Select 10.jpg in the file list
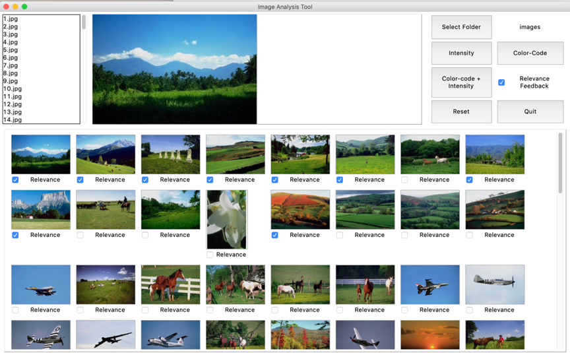Screen dimensions: 570x353 coord(41,88)
